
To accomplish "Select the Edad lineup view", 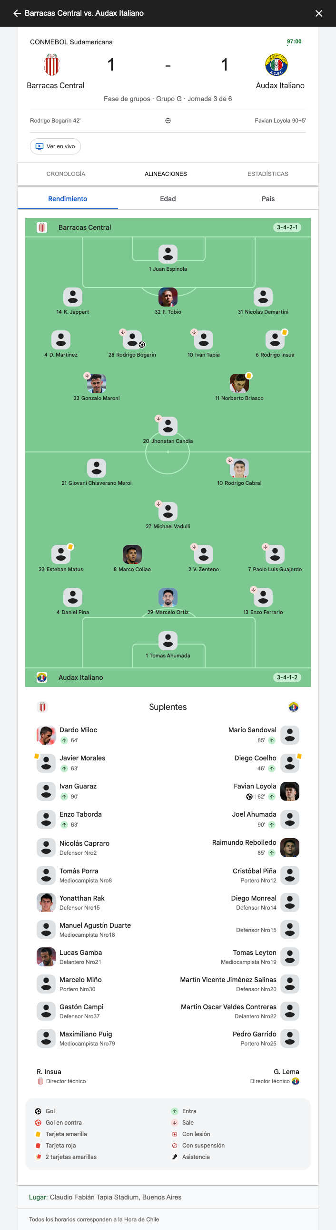I will (168, 199).
